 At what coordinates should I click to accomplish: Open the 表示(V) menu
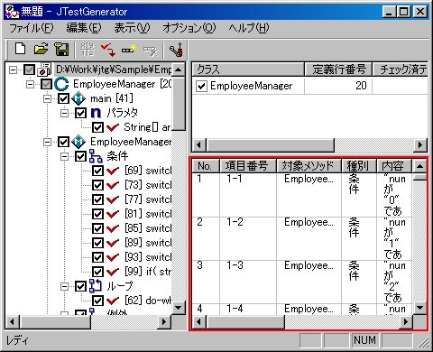point(132,28)
